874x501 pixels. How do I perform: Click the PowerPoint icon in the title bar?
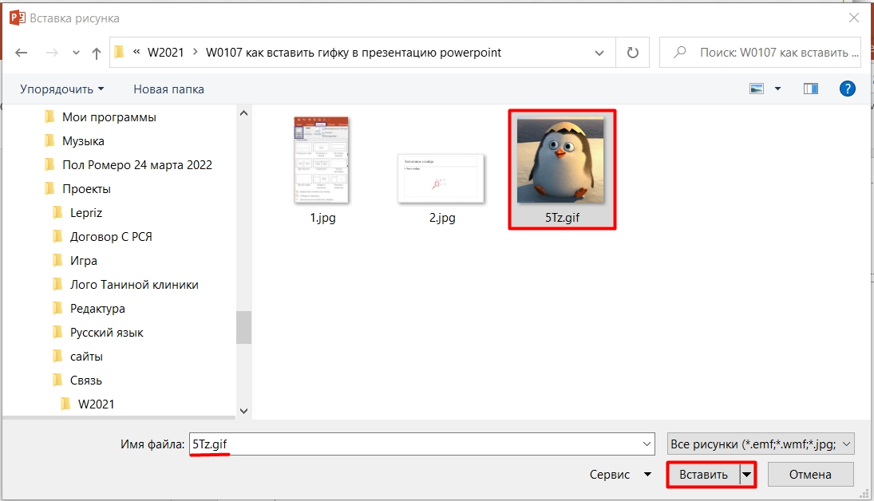[18, 18]
